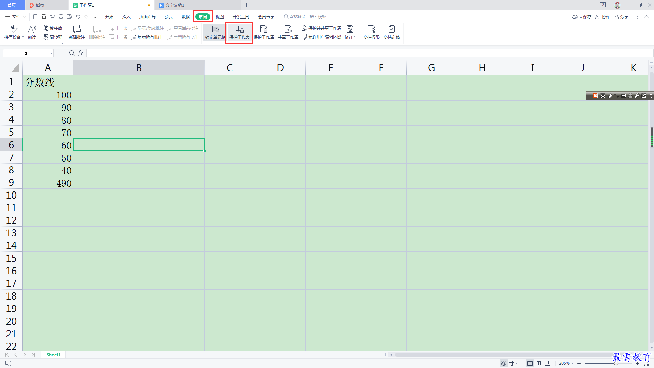Switch to page layout view icon
The image size is (654, 368).
point(538,363)
